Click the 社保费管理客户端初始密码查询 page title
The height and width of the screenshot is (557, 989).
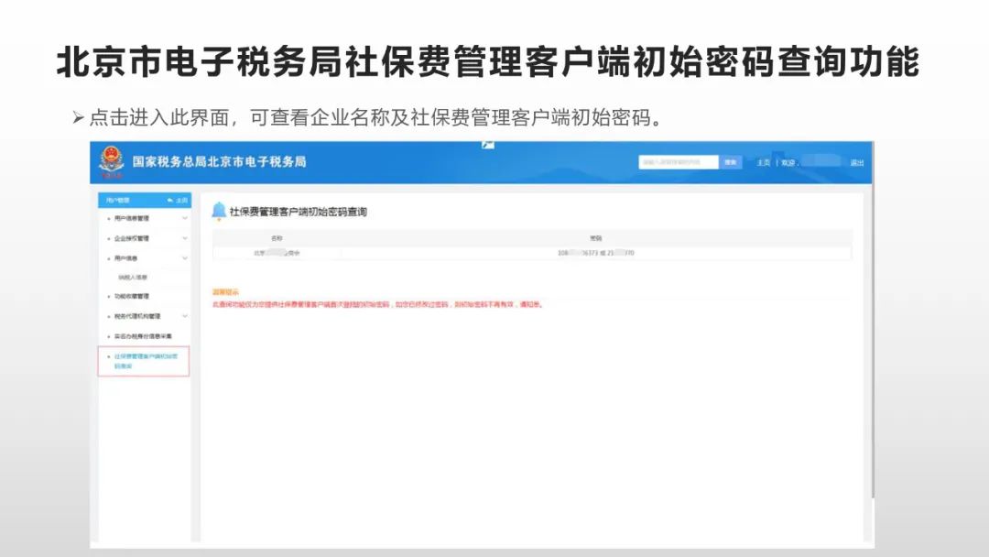(298, 212)
